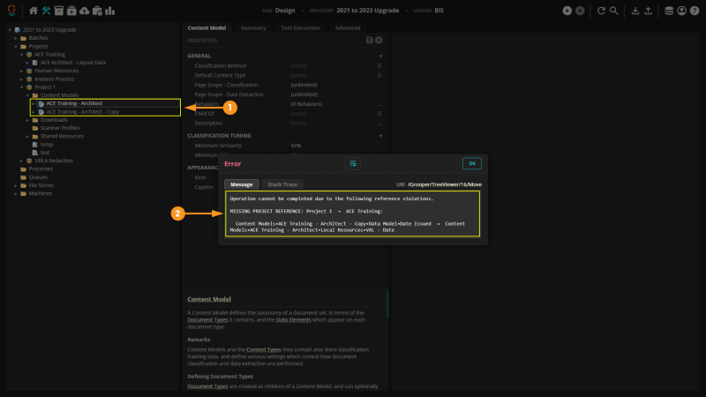Image resolution: width=706 pixels, height=397 pixels.
Task: Open ellipsis editor for Description property
Action: pyautogui.click(x=379, y=124)
